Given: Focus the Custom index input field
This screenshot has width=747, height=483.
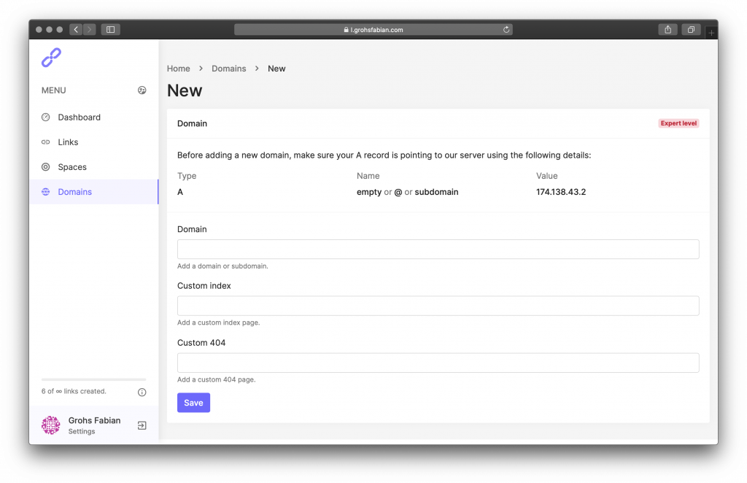Looking at the screenshot, I should (x=438, y=306).
